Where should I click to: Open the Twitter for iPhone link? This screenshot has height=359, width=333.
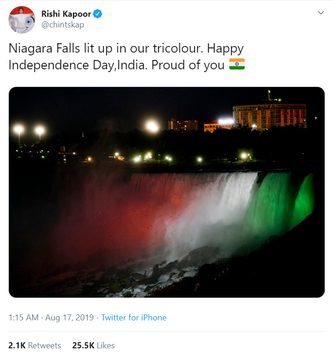pos(134,318)
